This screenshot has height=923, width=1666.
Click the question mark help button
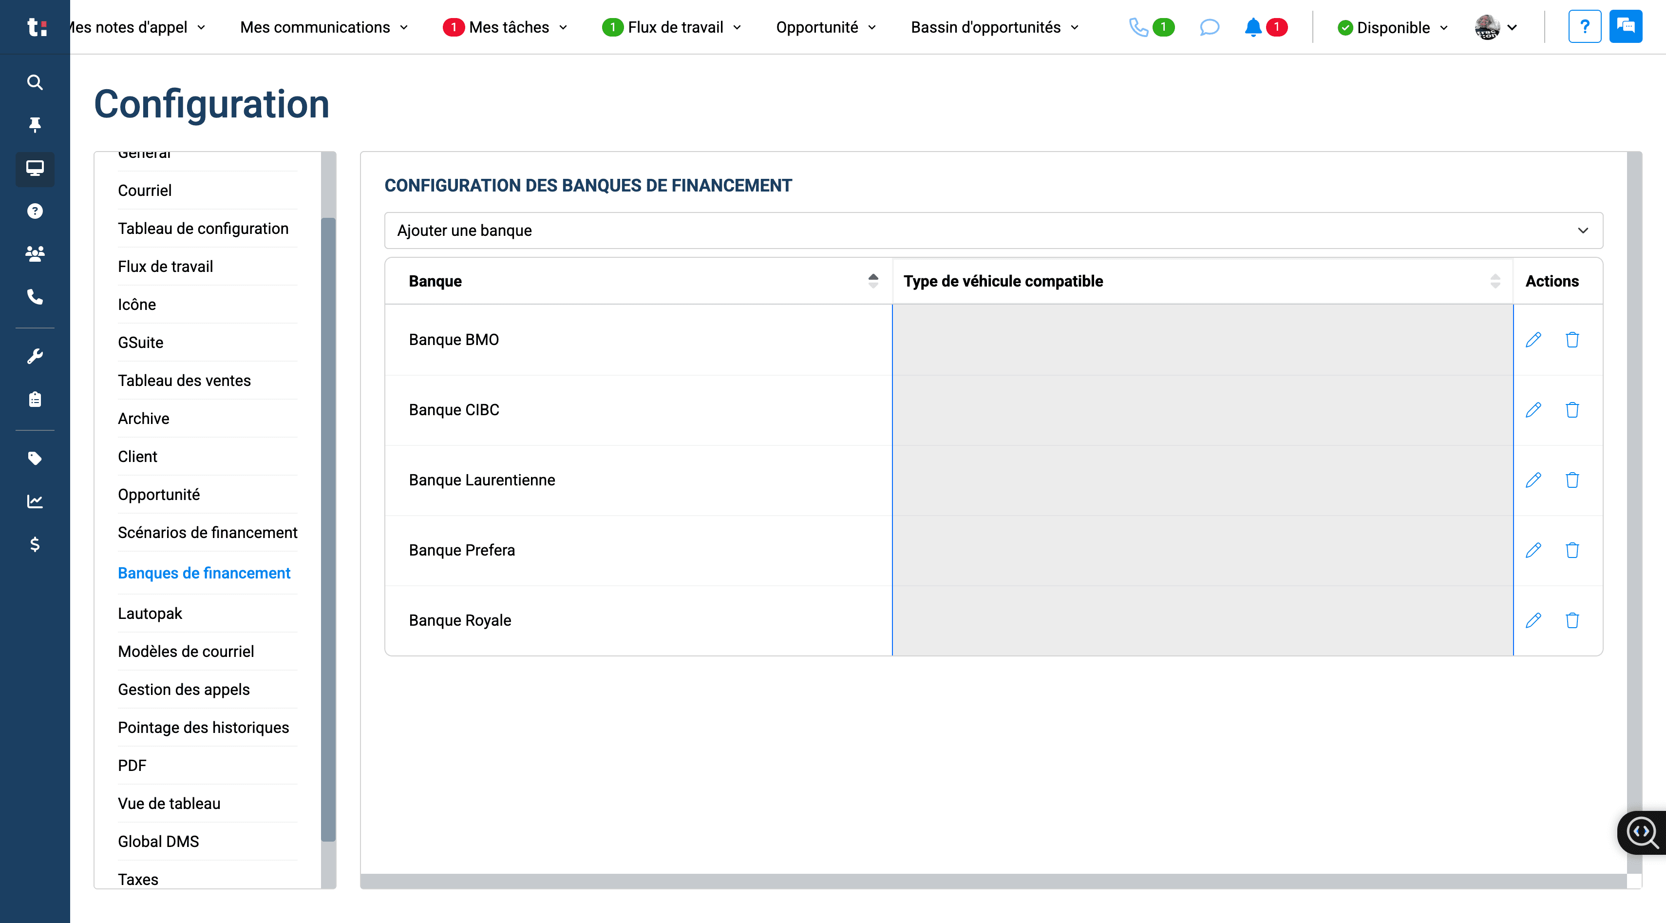point(1585,26)
